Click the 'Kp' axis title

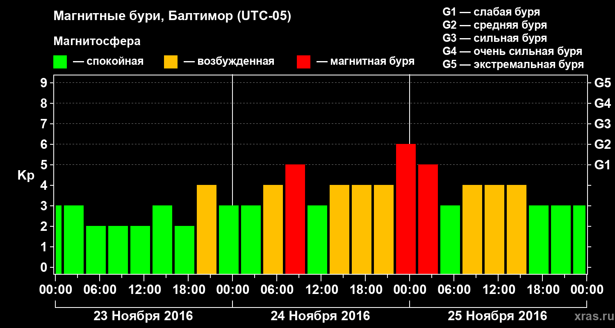tap(26, 175)
